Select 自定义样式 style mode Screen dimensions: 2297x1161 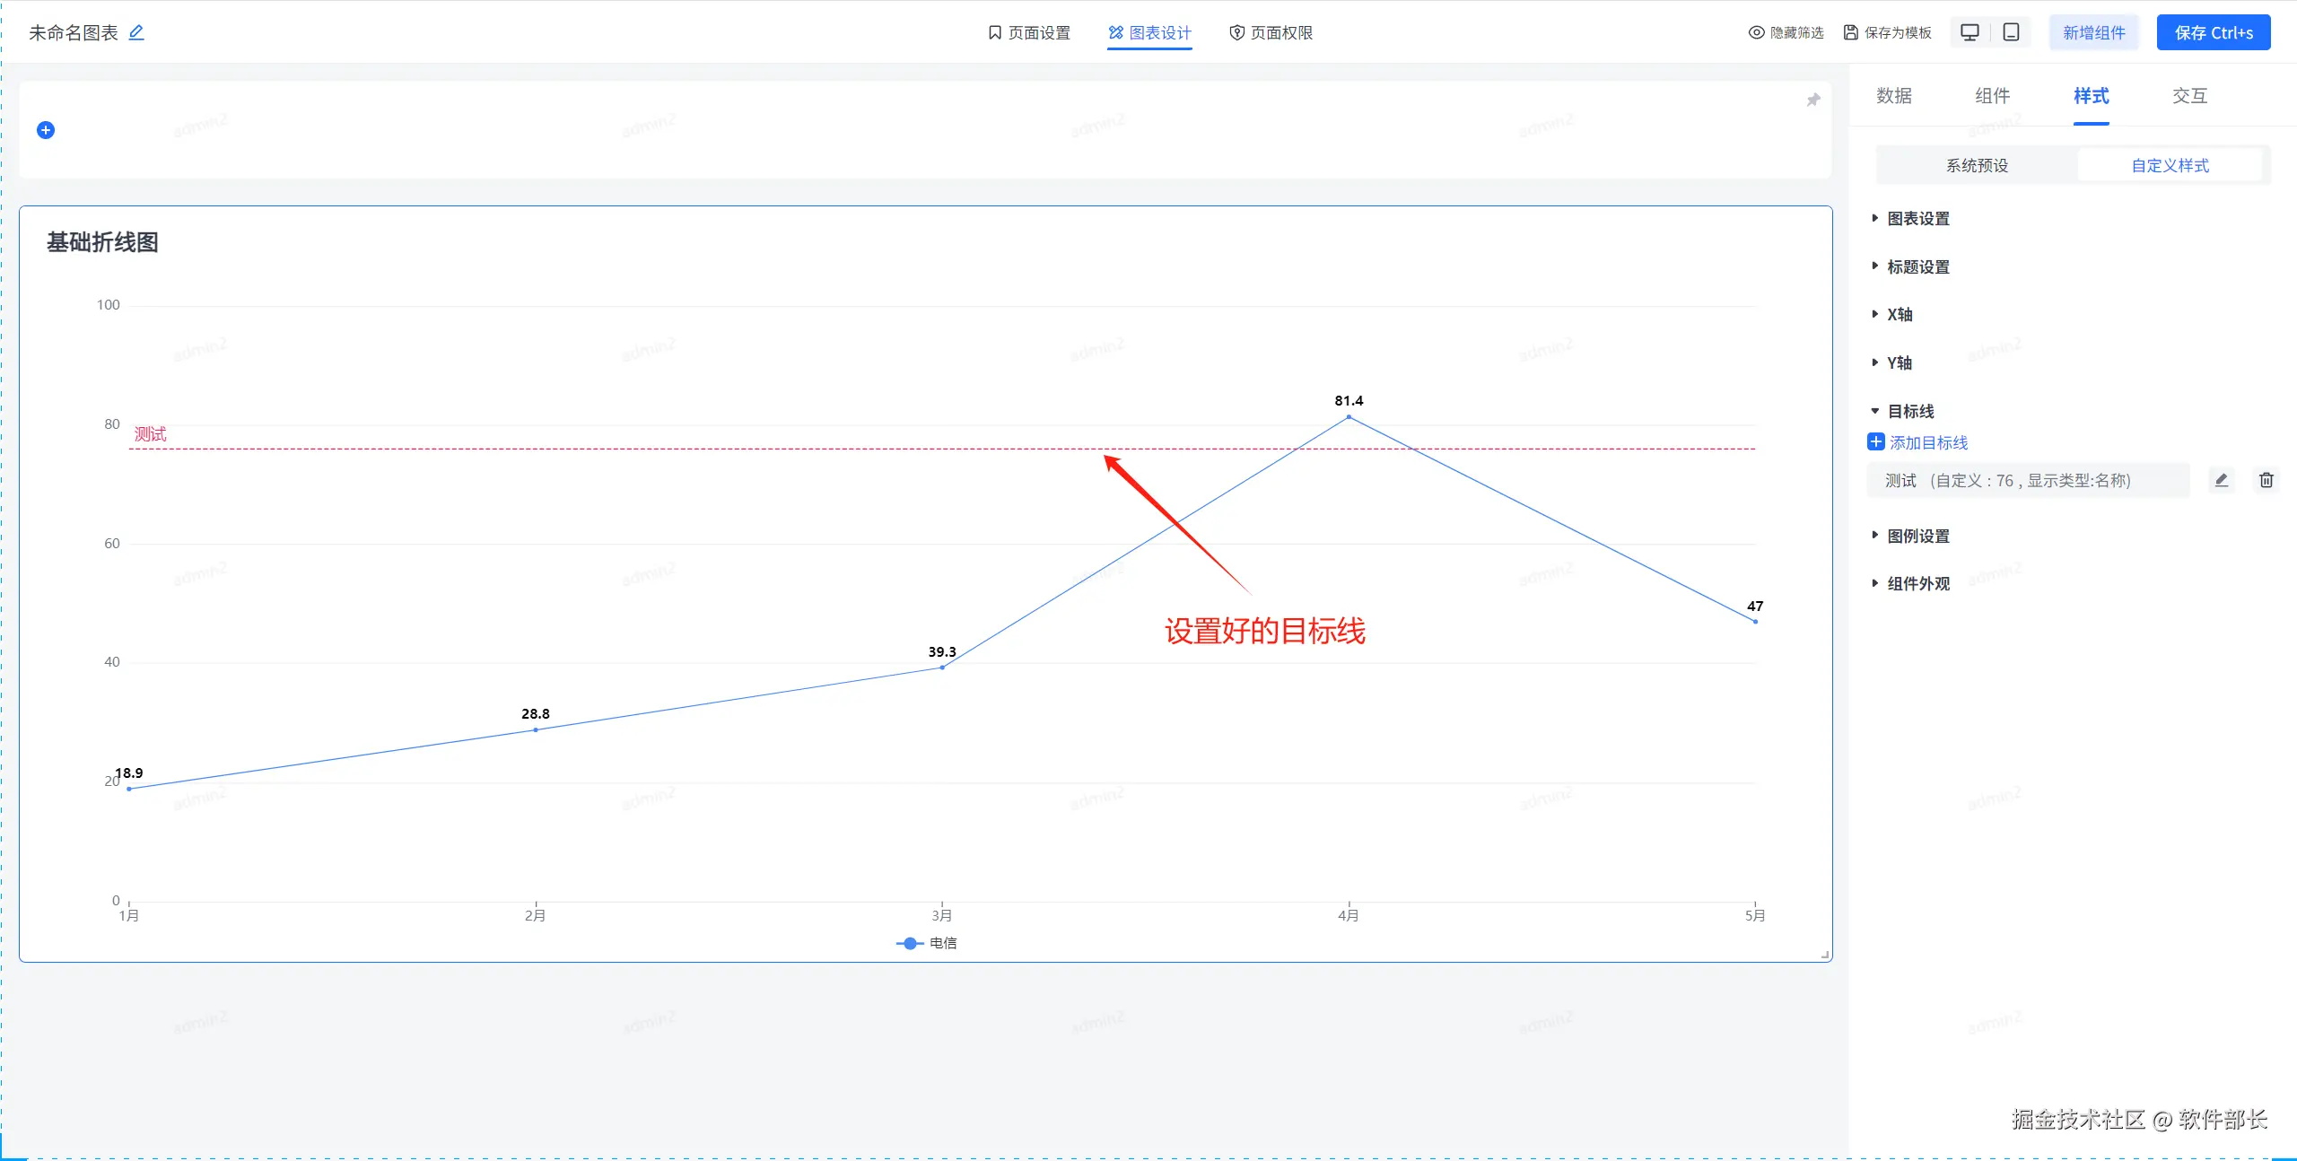pyautogui.click(x=2170, y=165)
